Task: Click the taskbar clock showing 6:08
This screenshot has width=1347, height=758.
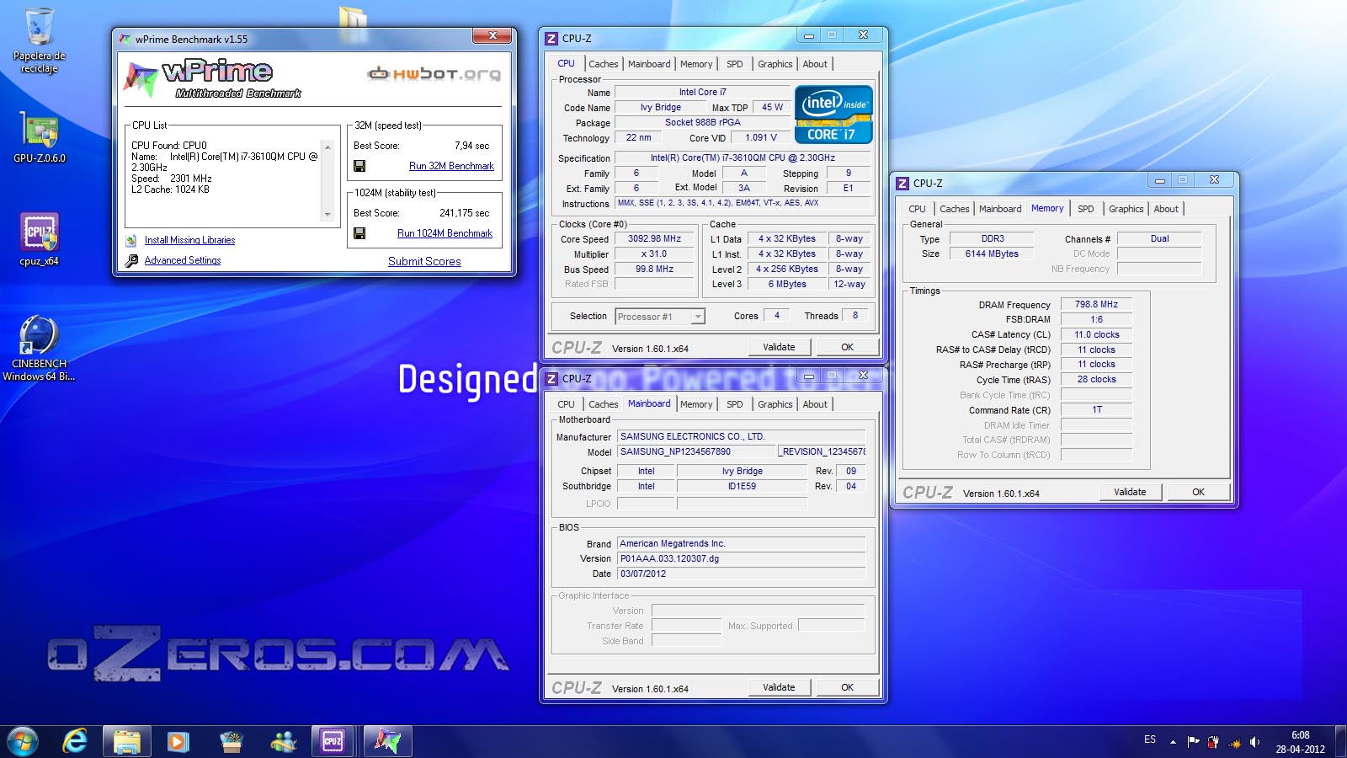Action: [x=1300, y=742]
